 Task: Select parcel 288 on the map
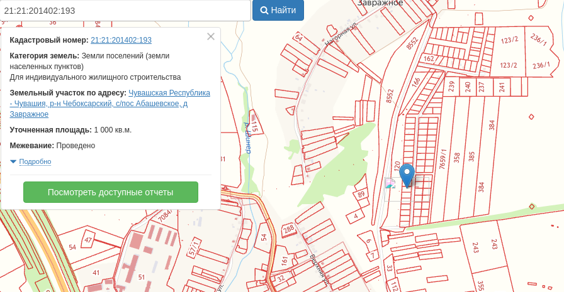click(x=288, y=230)
